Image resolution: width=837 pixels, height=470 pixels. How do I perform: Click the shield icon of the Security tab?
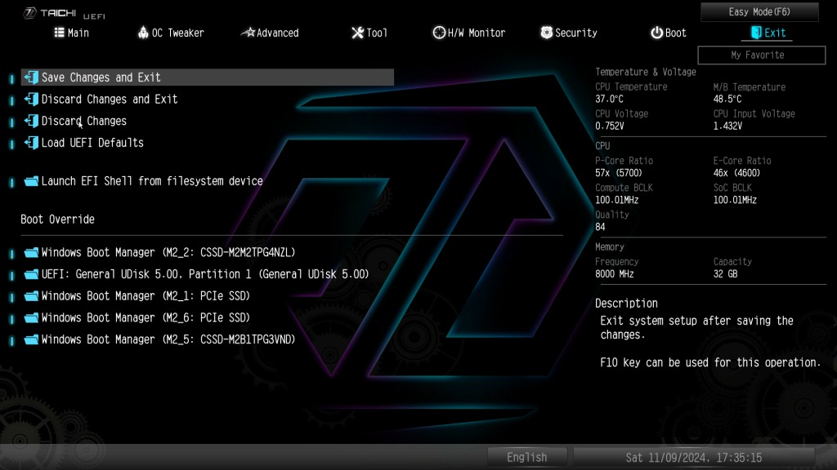tap(546, 33)
